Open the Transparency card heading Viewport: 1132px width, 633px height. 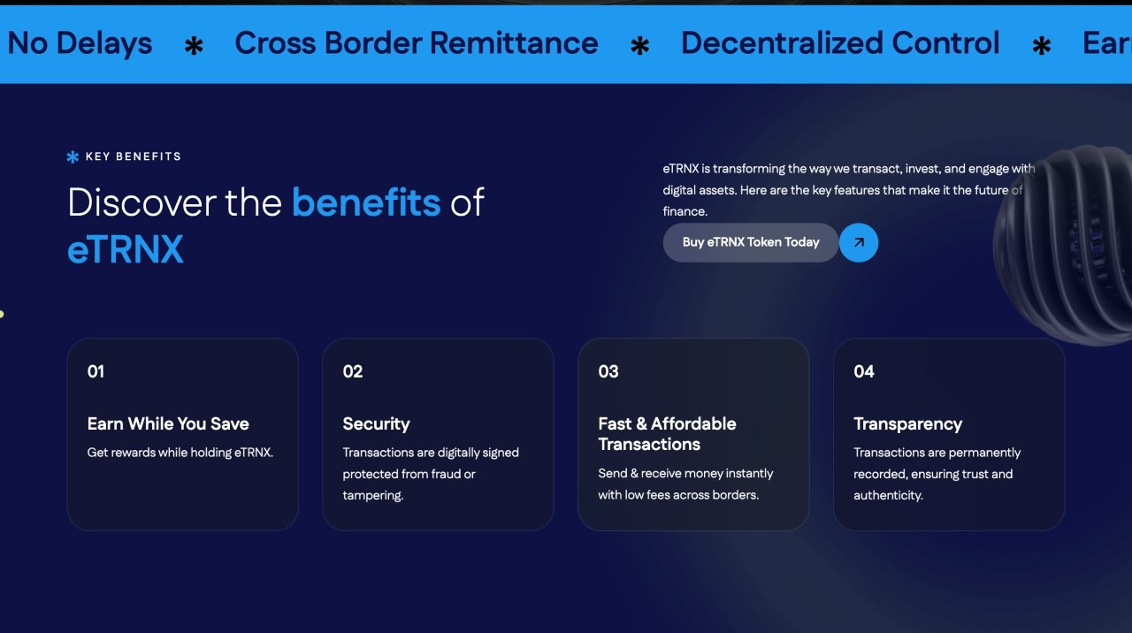point(907,423)
